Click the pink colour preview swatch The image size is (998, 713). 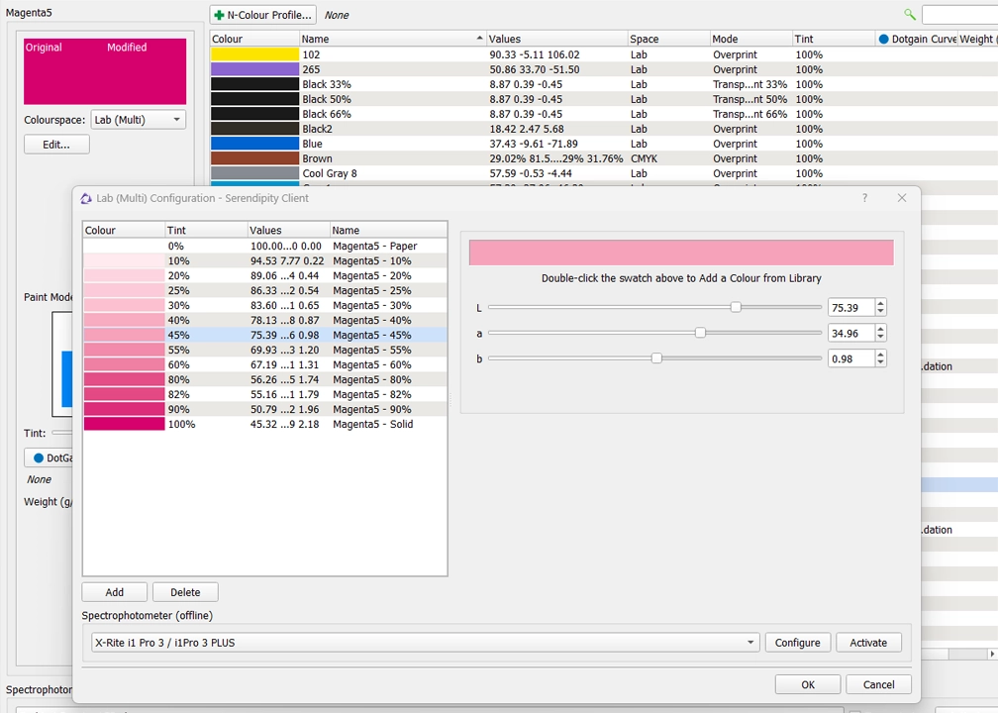click(681, 252)
